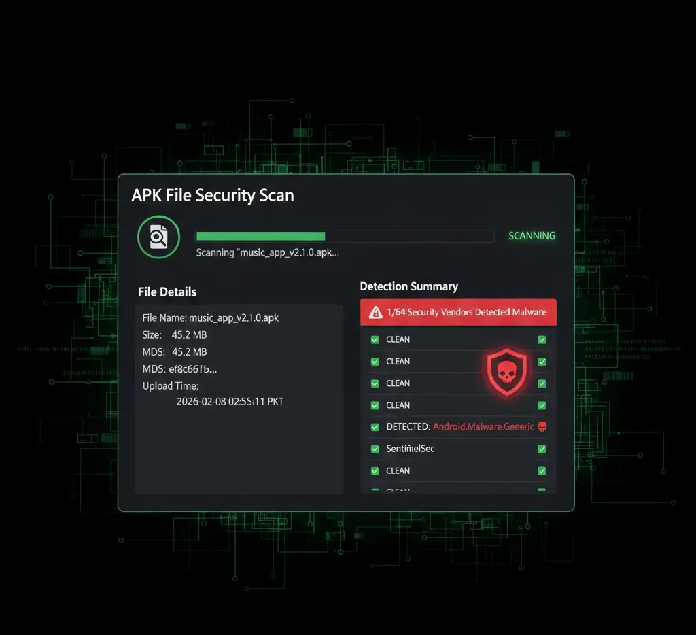The width and height of the screenshot is (696, 635).
Task: Click the warning triangle in the malware alert banner
Action: 375,312
